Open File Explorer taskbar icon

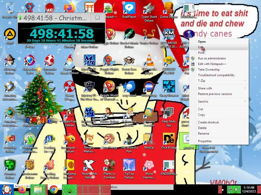(38, 190)
